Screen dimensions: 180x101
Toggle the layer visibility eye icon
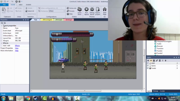click(x=151, y=61)
